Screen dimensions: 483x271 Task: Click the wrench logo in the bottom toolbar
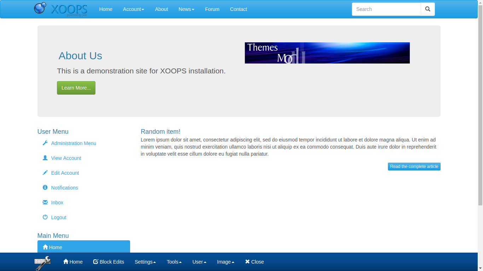[x=42, y=262]
